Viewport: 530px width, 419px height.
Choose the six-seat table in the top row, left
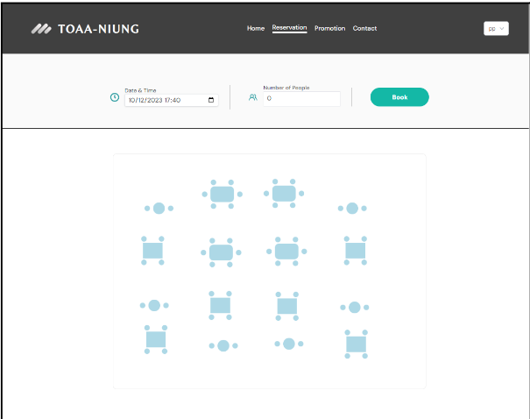[x=223, y=194]
